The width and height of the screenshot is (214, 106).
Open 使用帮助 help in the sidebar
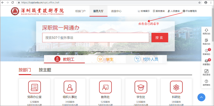pyautogui.click(x=206, y=83)
